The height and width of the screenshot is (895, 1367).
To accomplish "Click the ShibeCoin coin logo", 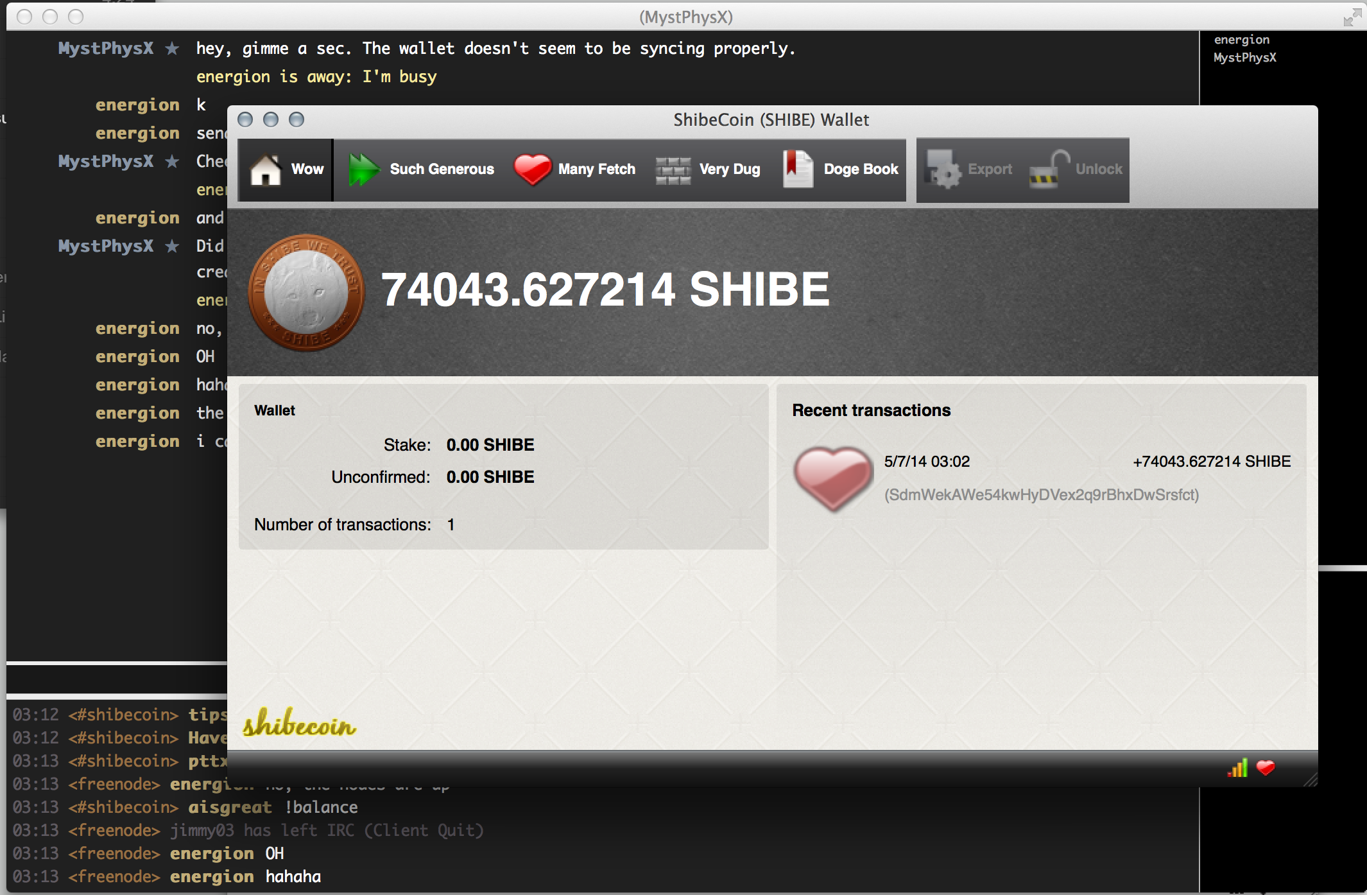I will [x=307, y=292].
